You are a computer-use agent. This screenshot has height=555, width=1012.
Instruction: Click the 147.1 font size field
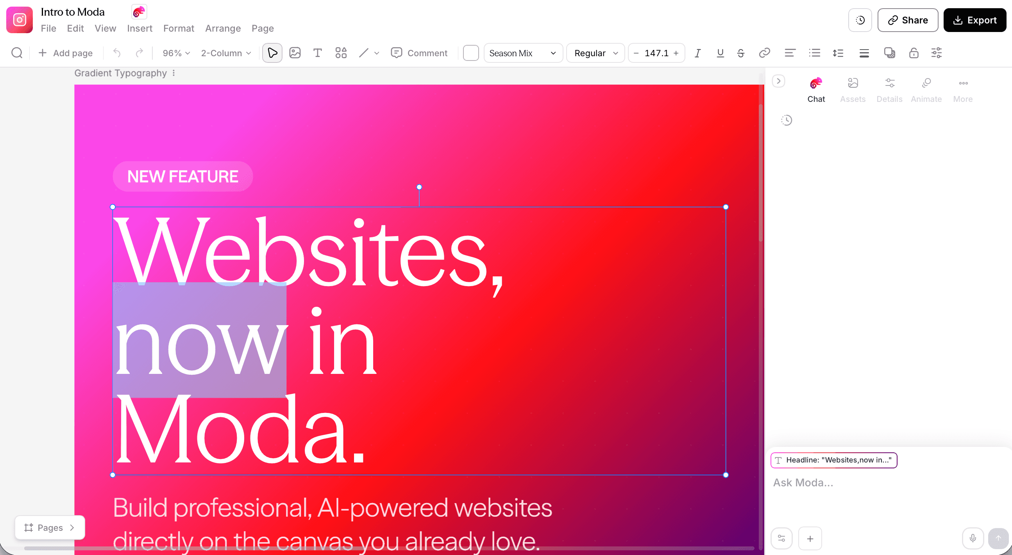(x=656, y=53)
